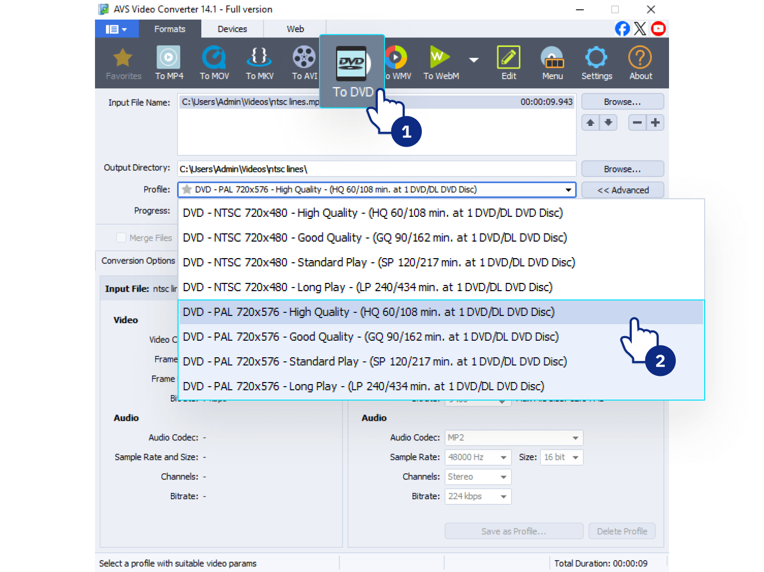Viewport: 764px width, 572px height.
Task: Select DVD NTSC 720x480 Good Quality profile
Action: coord(375,237)
